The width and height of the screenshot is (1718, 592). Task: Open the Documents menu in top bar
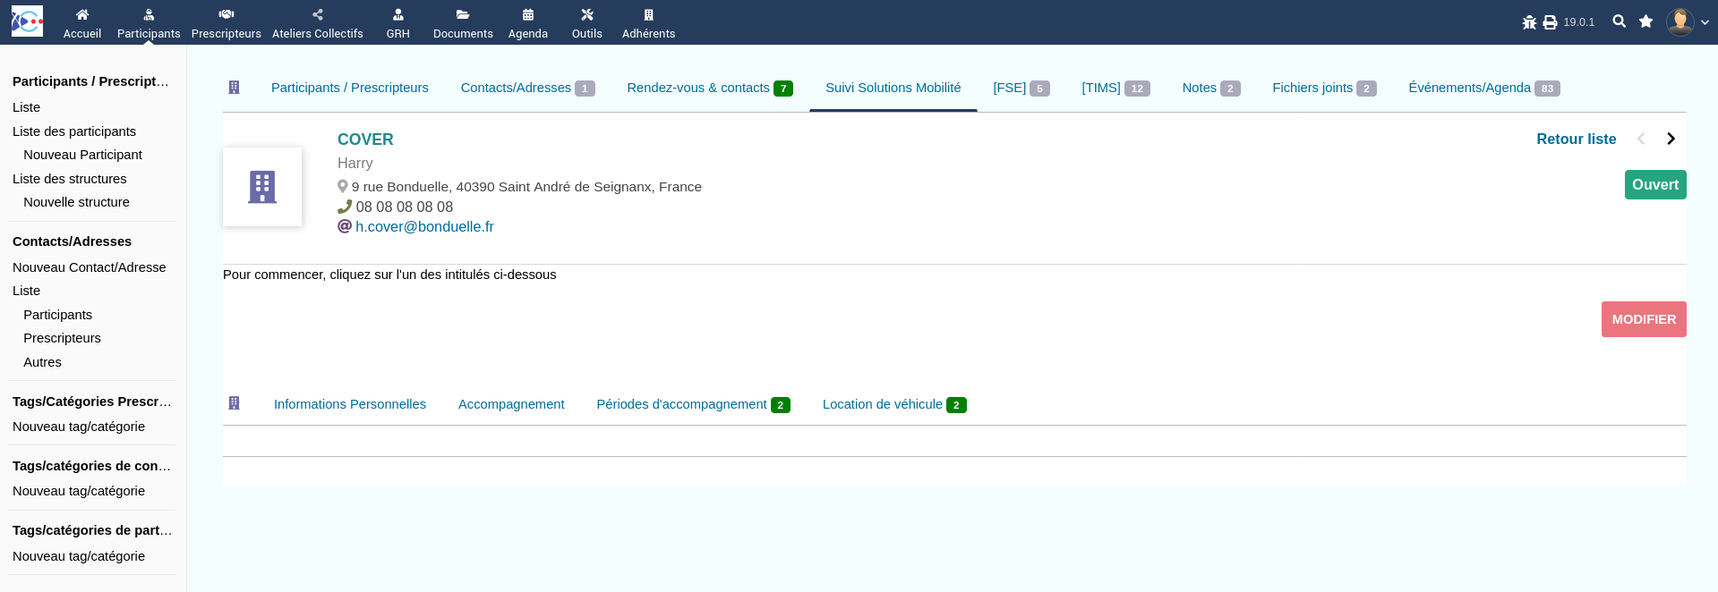[463, 23]
